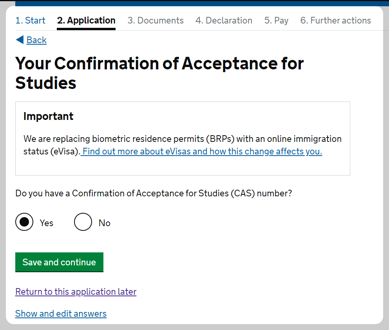The width and height of the screenshot is (389, 330).
Task: Click the Yes option label text
Action: tap(47, 223)
